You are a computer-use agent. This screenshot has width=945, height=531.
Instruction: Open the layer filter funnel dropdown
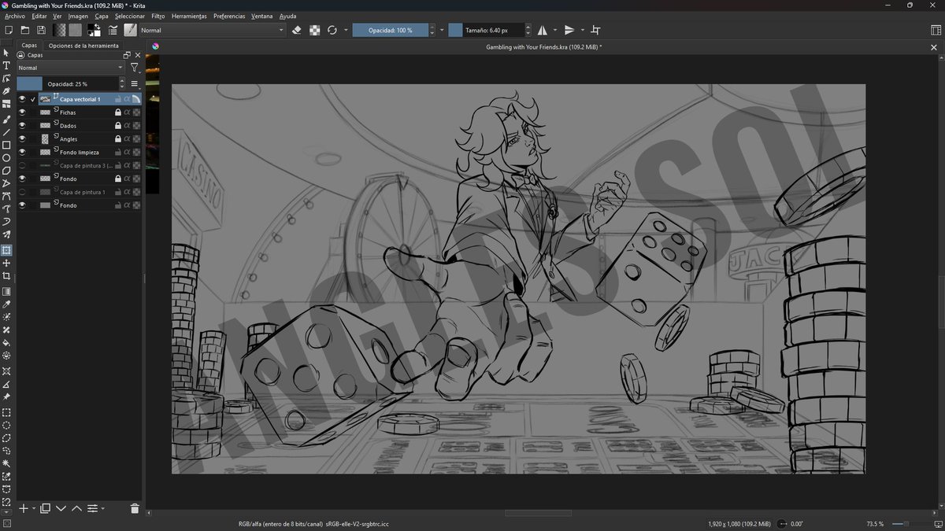click(x=135, y=68)
